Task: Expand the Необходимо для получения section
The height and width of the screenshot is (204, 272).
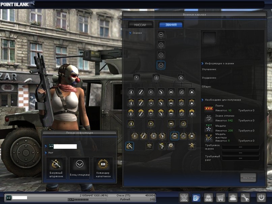Action: (222, 100)
